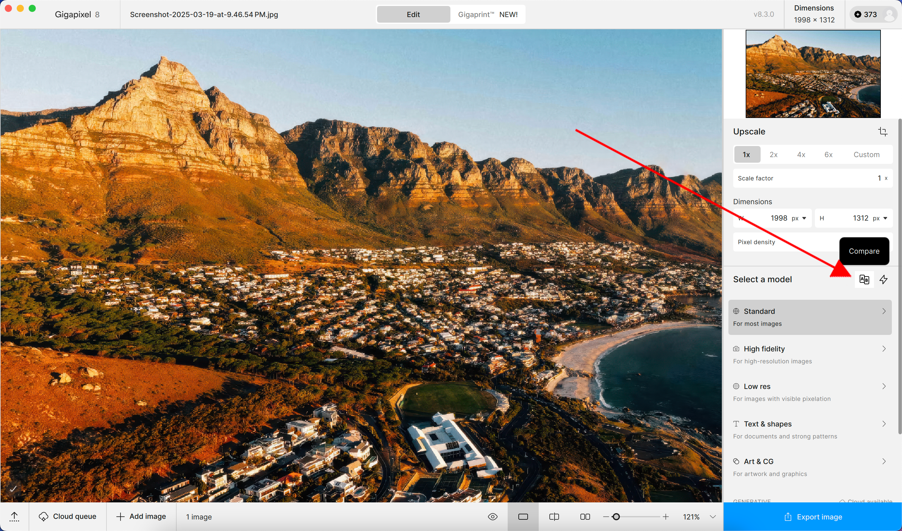The width and height of the screenshot is (902, 531).
Task: Click the lightning bolt icon
Action: click(x=884, y=280)
